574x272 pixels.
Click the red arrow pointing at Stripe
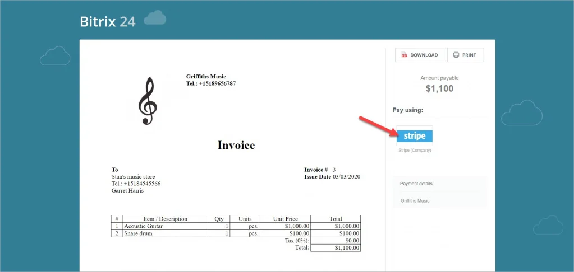(x=378, y=126)
